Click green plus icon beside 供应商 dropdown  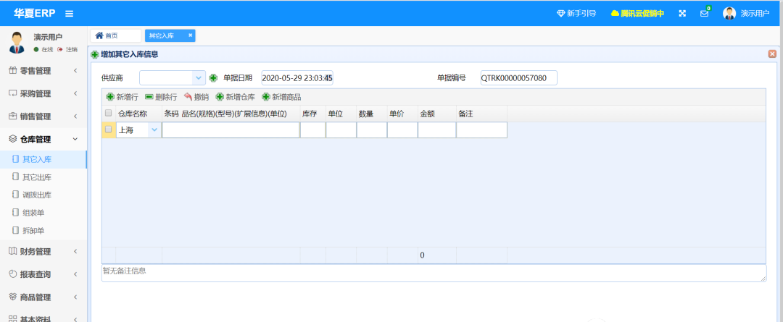tap(213, 77)
